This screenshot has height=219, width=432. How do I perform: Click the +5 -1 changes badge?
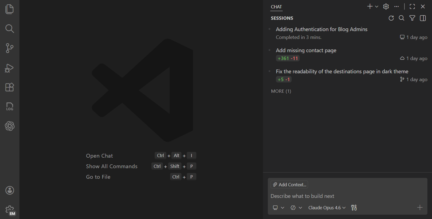(284, 79)
